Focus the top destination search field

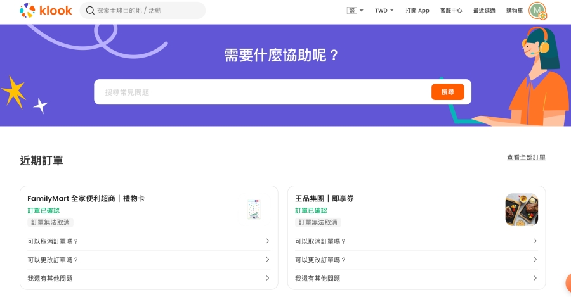(142, 11)
